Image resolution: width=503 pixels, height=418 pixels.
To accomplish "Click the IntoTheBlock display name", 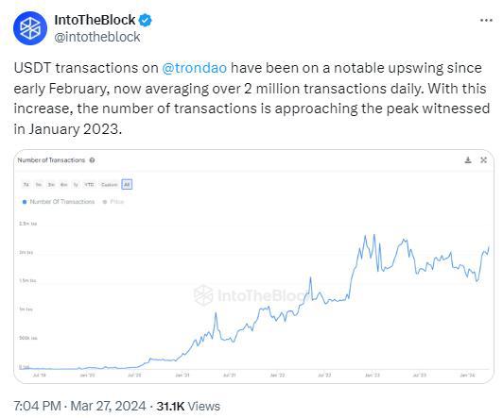I will [x=95, y=20].
